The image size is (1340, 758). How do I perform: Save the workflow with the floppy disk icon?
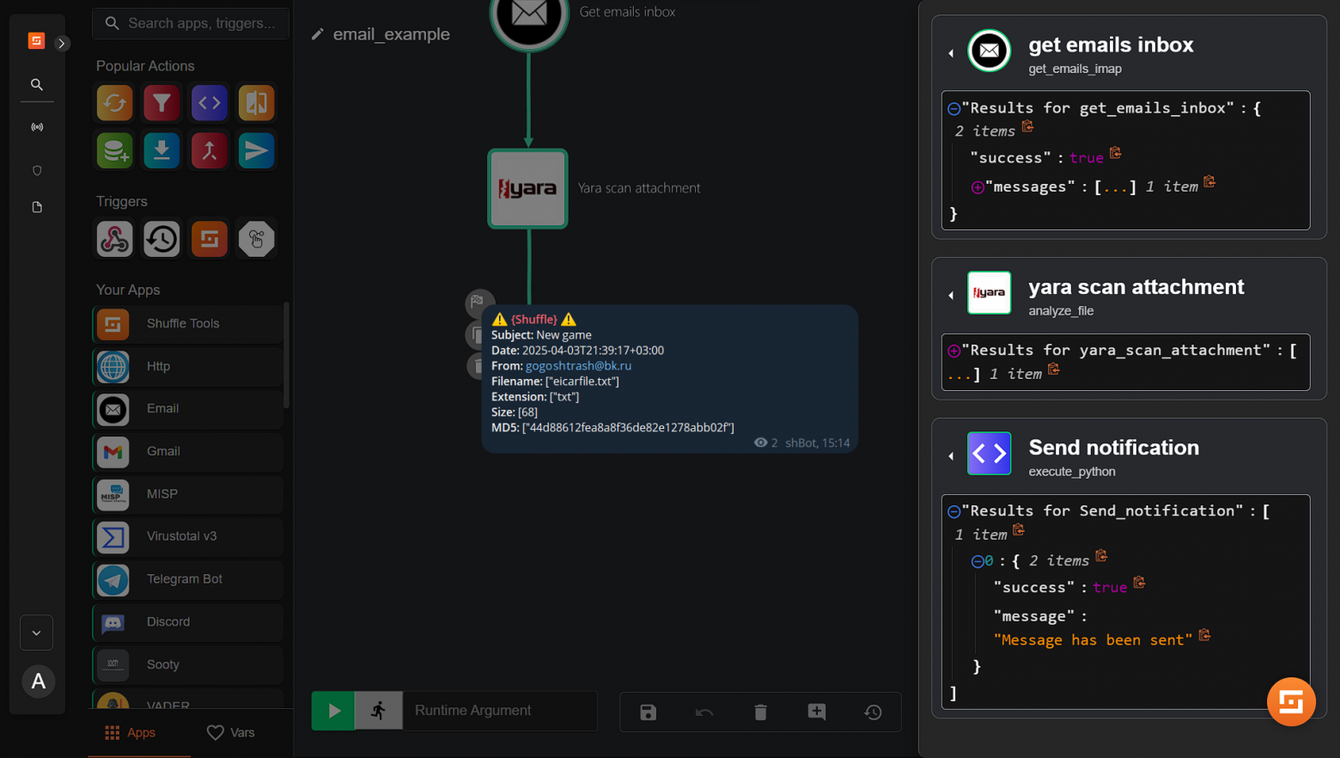tap(649, 712)
